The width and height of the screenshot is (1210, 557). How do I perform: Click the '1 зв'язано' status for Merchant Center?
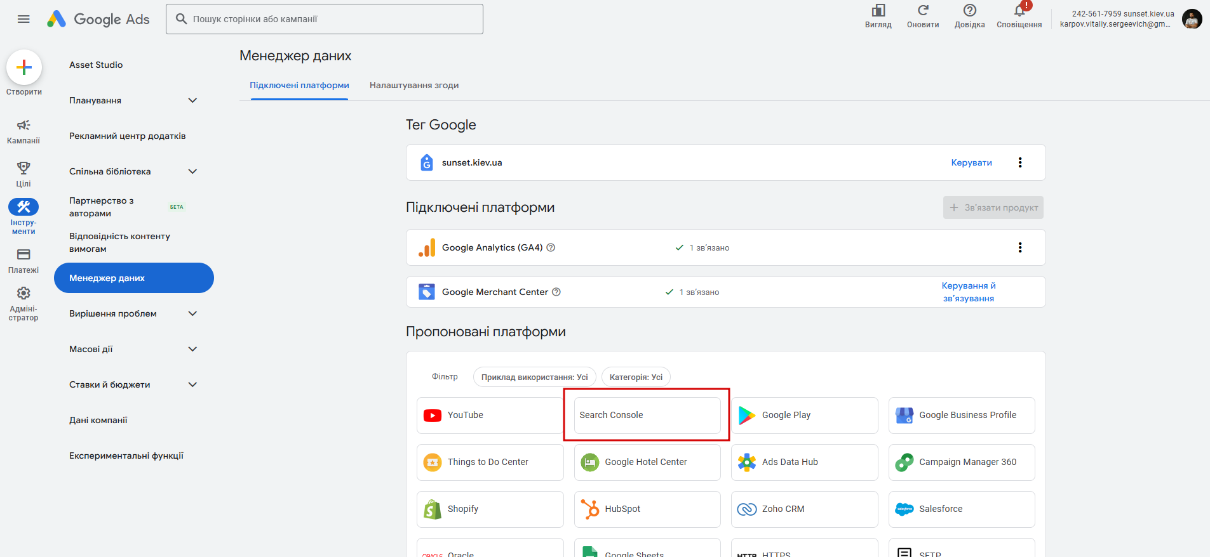tap(692, 292)
